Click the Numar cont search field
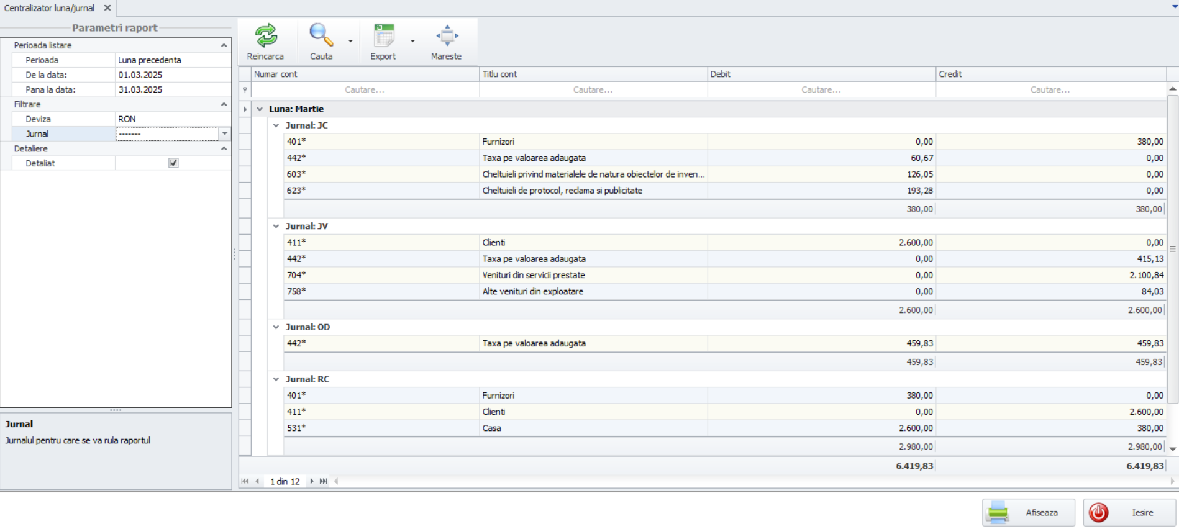The height and width of the screenshot is (529, 1179). point(365,90)
